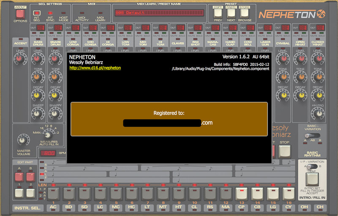338x216 pixels.
Task: Select the BD instrument label
Action: pos(69,207)
